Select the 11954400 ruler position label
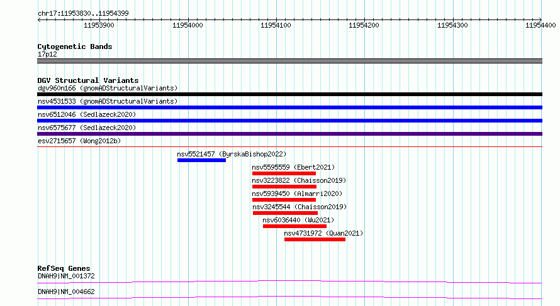 [x=540, y=25]
